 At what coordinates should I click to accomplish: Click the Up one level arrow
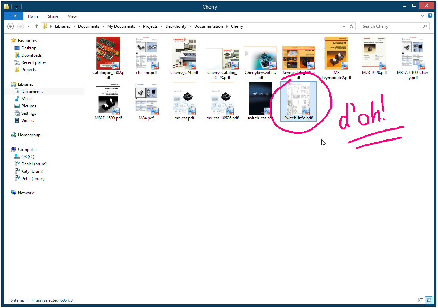click(37, 26)
